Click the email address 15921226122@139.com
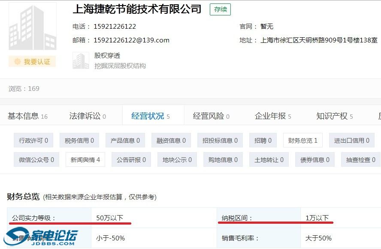 tap(131, 40)
